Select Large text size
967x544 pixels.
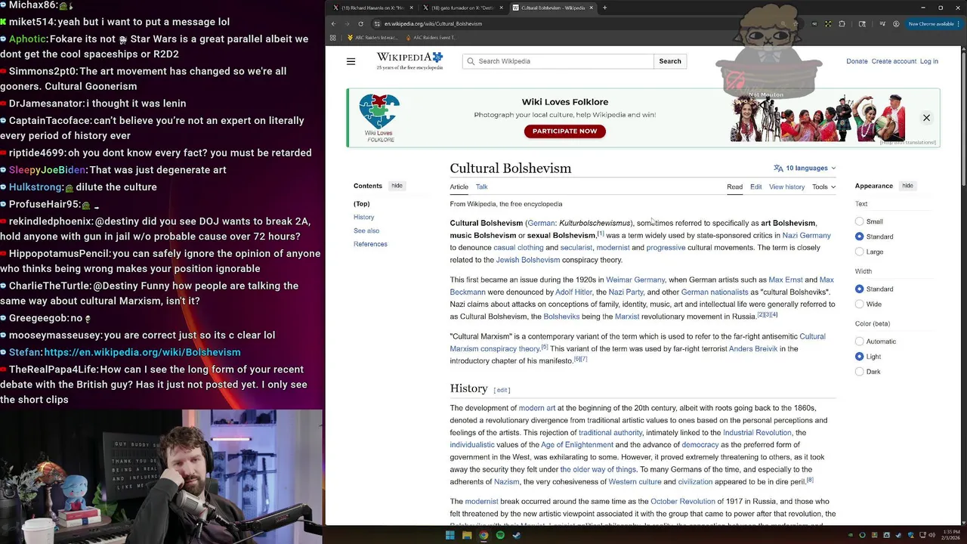click(x=859, y=252)
